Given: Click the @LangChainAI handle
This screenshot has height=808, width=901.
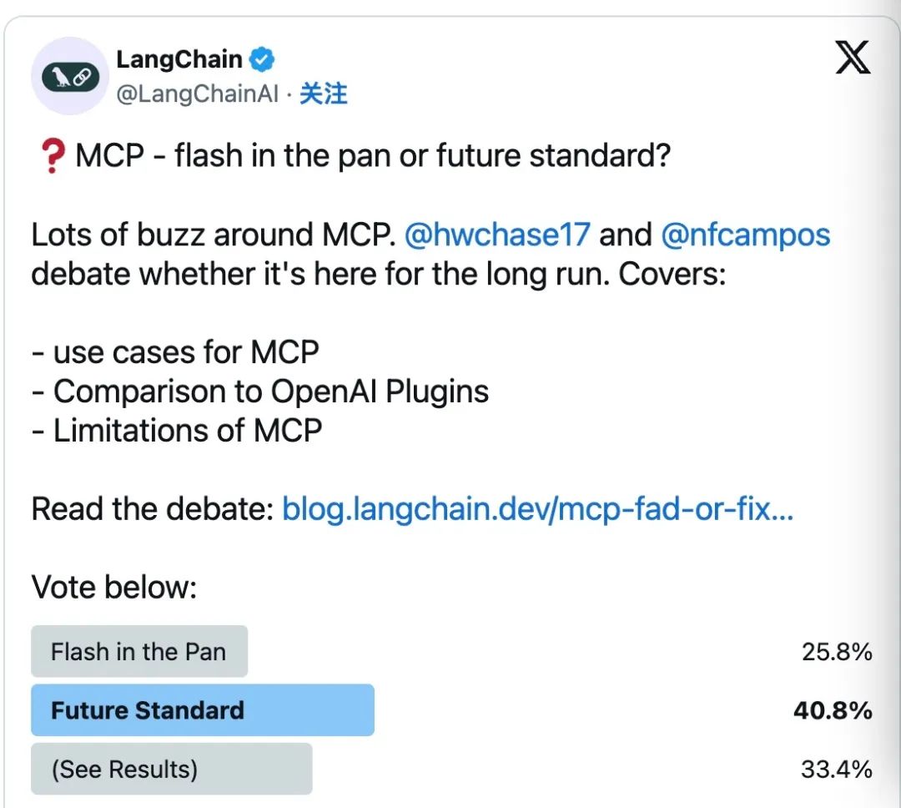Looking at the screenshot, I should click(x=197, y=94).
